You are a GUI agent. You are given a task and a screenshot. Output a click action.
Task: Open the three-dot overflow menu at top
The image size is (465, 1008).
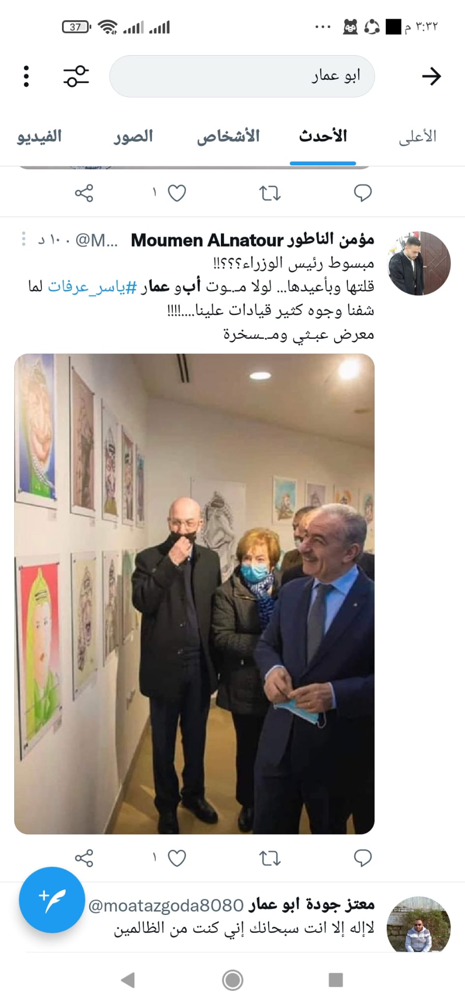(x=26, y=76)
